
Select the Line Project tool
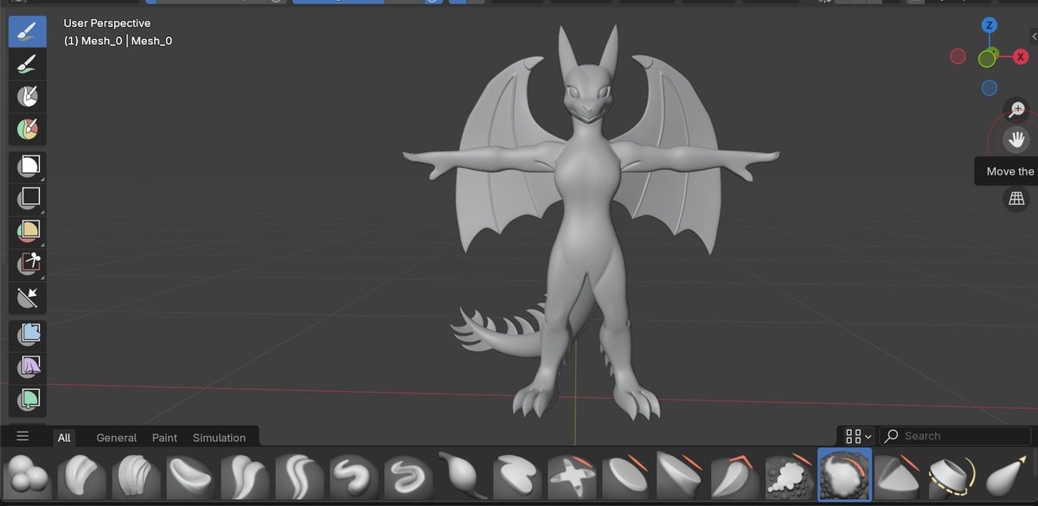[x=28, y=298]
